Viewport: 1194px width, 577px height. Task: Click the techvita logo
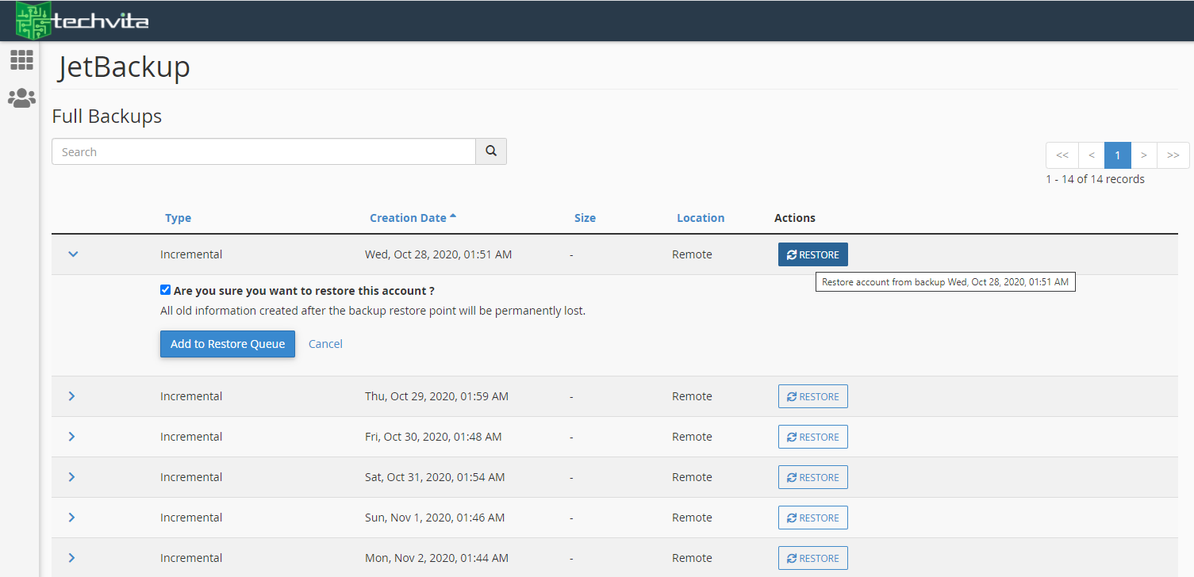click(83, 20)
